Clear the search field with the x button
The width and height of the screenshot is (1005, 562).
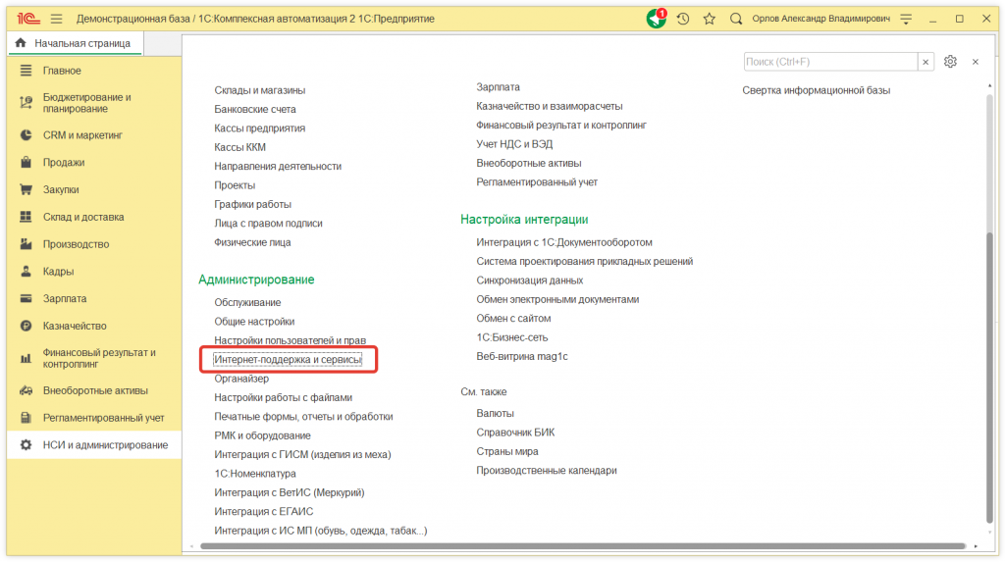tap(926, 62)
